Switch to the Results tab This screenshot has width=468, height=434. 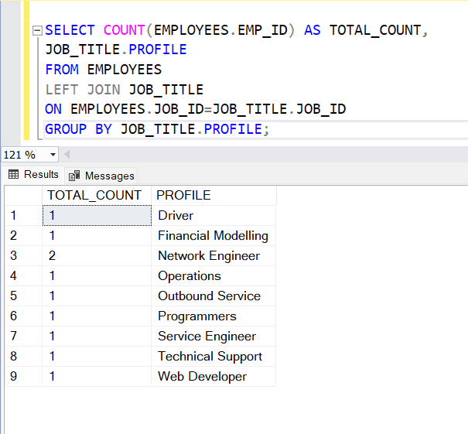(x=33, y=174)
